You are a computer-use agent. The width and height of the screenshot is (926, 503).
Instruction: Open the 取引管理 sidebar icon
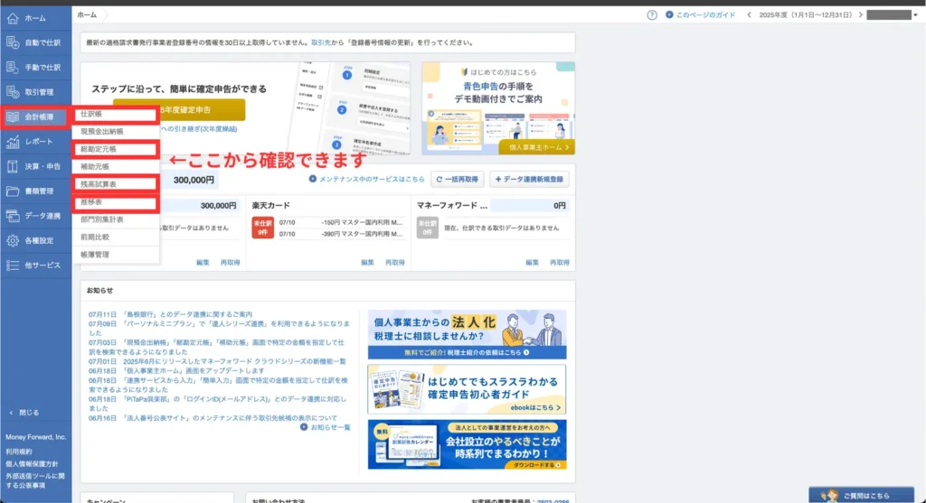(13, 92)
